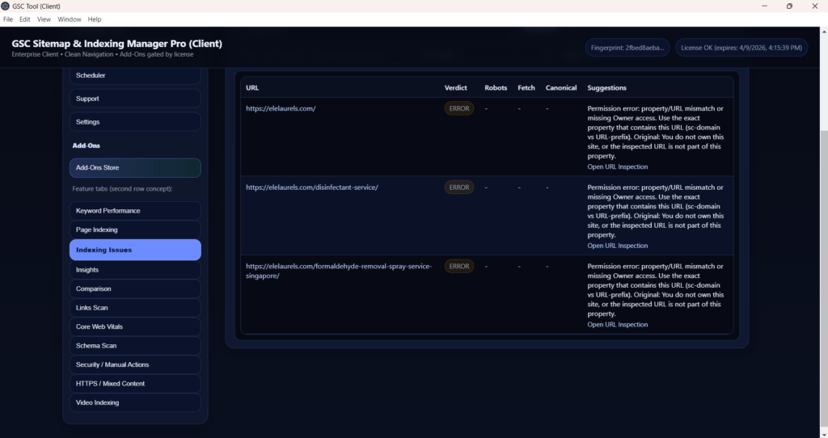Open URL Inspection for elelaurels.com homepage

pyautogui.click(x=617, y=167)
